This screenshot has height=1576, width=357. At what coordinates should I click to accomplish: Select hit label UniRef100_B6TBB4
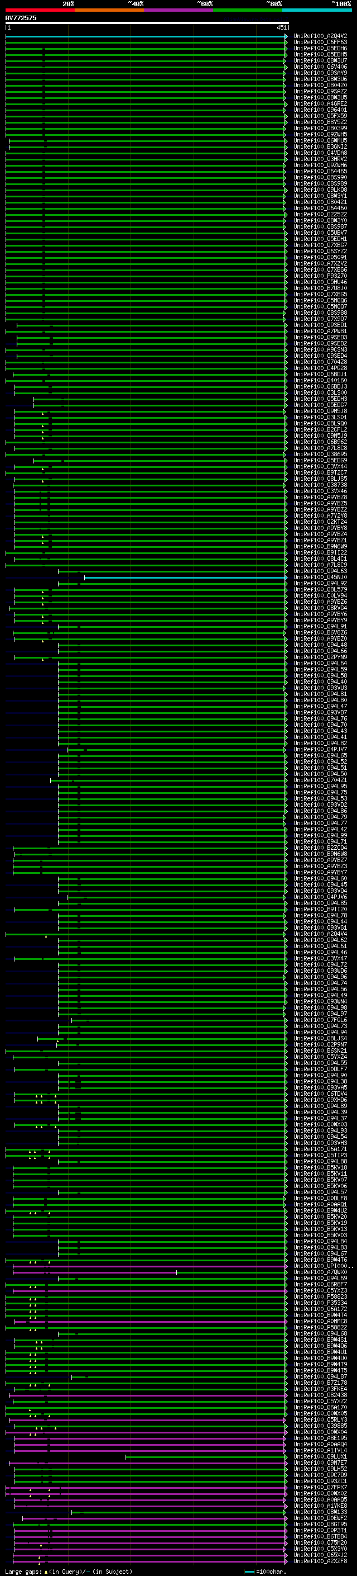pos(320,1537)
